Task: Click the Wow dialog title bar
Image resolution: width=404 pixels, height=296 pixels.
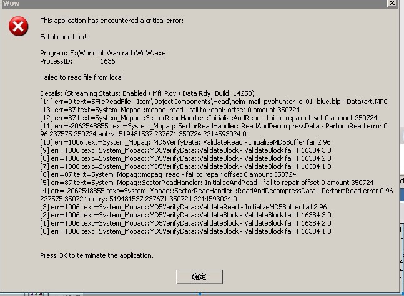Action: pyautogui.click(x=187, y=3)
